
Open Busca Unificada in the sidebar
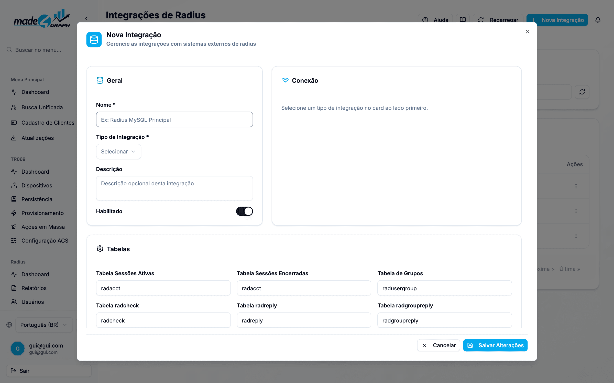(x=42, y=107)
